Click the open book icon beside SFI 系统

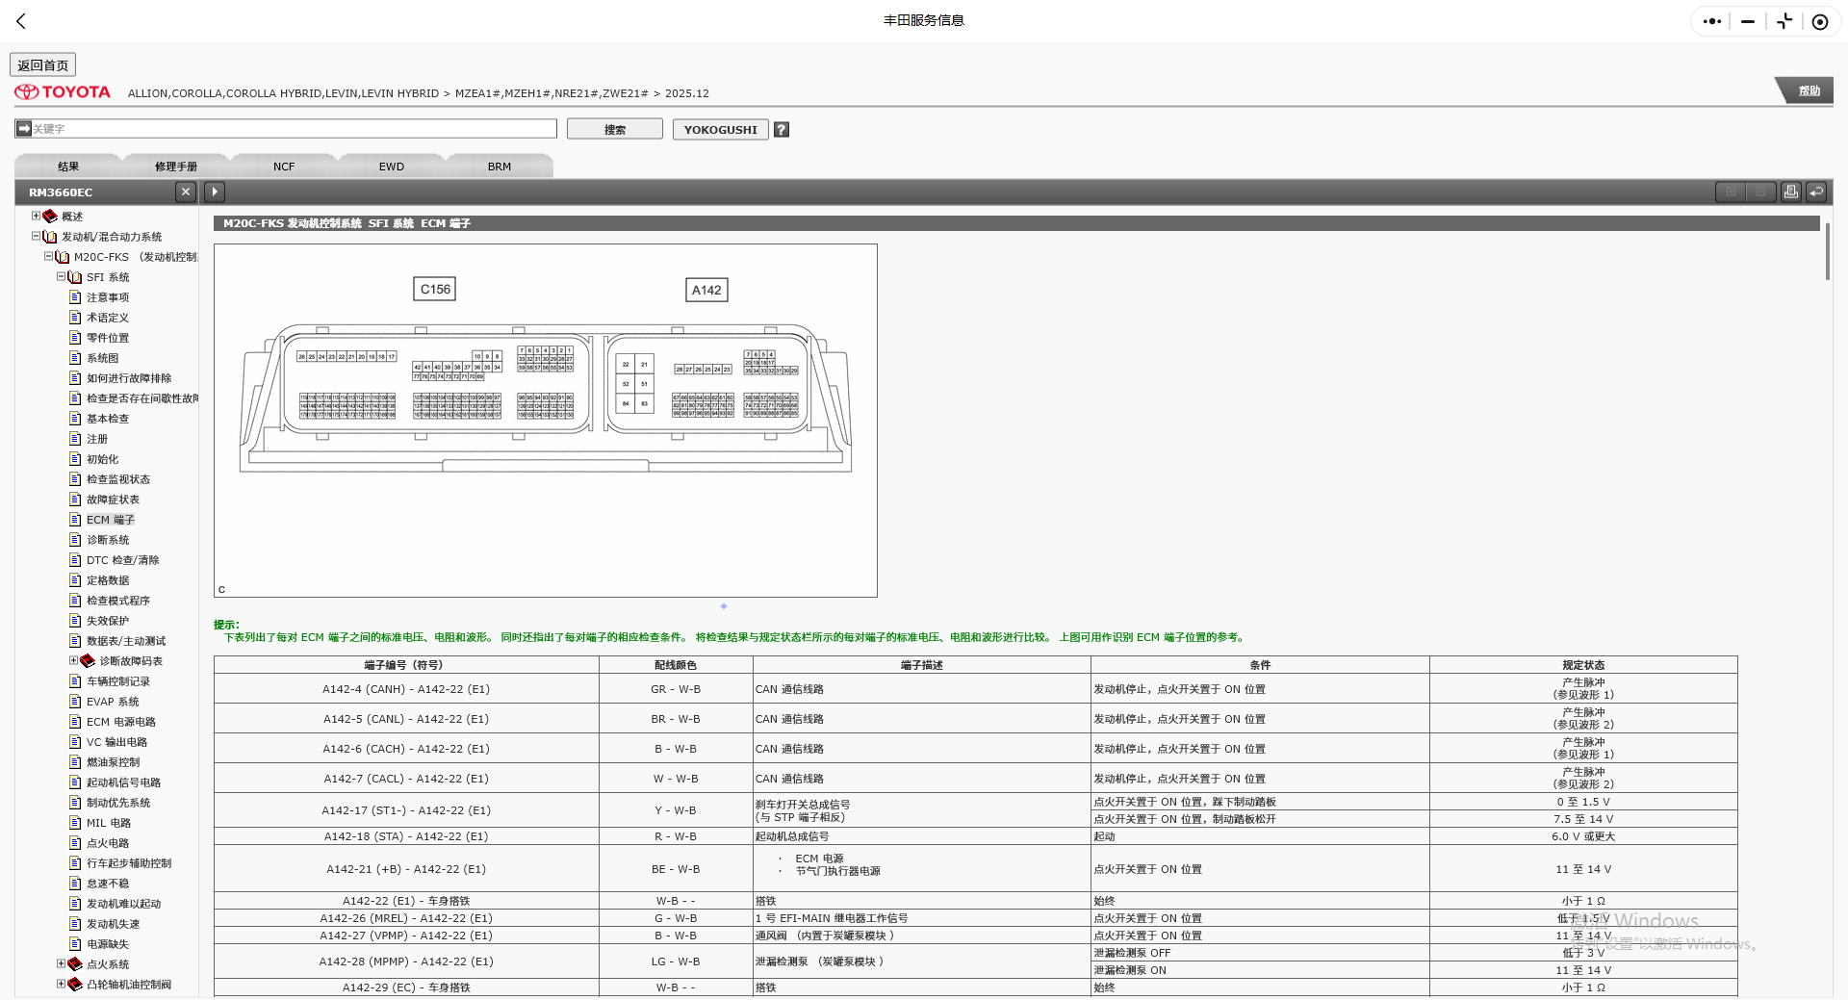[75, 277]
